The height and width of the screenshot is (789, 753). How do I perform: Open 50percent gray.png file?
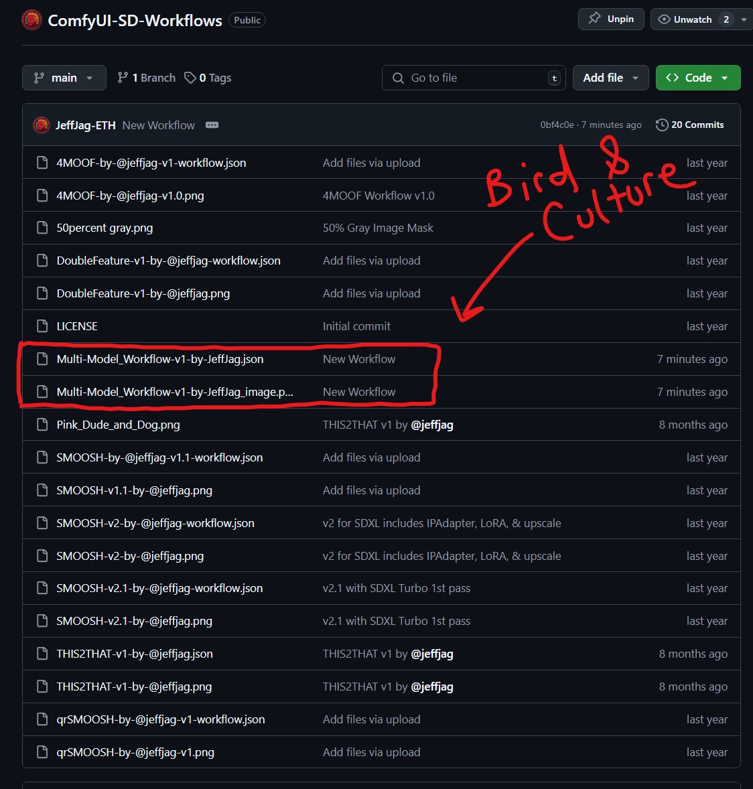105,228
